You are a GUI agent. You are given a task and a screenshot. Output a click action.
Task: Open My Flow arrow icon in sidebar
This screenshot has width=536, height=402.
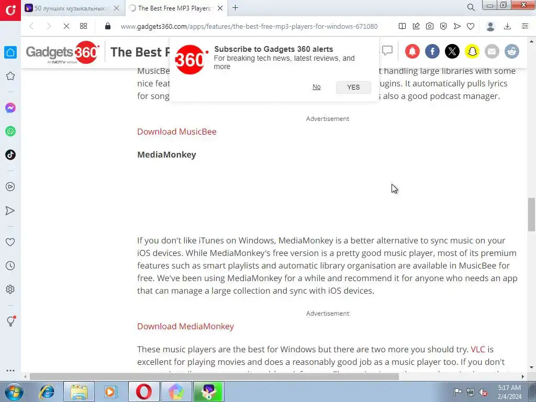pyautogui.click(x=10, y=210)
